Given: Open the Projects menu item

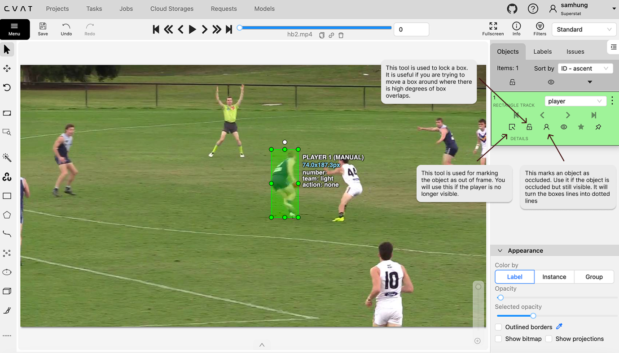Looking at the screenshot, I should [x=58, y=9].
